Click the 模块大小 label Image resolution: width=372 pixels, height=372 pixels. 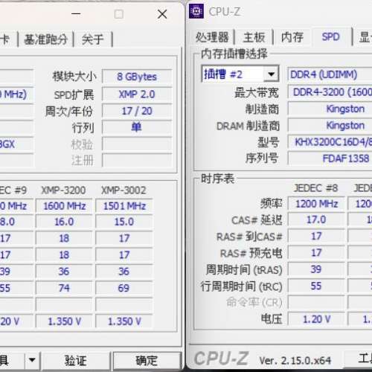coord(74,77)
